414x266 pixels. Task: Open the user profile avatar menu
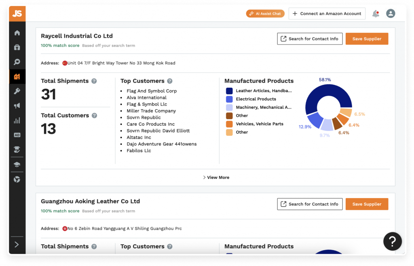pyautogui.click(x=391, y=14)
